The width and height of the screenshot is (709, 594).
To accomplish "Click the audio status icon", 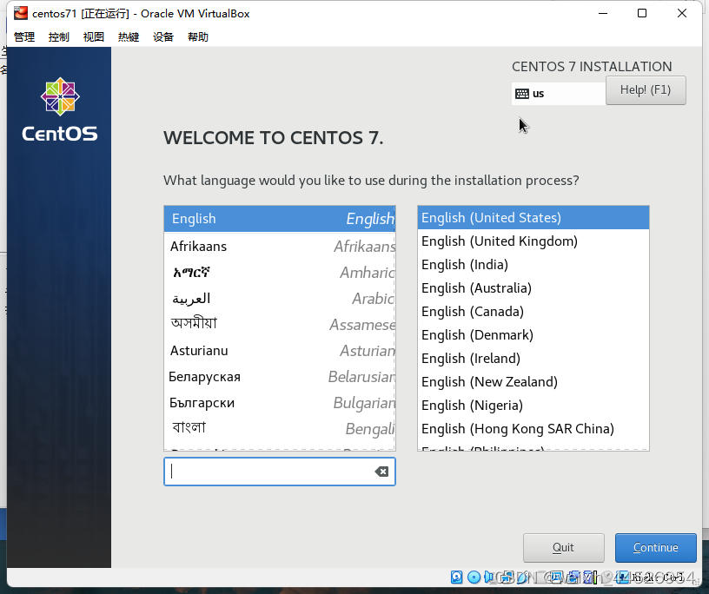I will [x=489, y=577].
